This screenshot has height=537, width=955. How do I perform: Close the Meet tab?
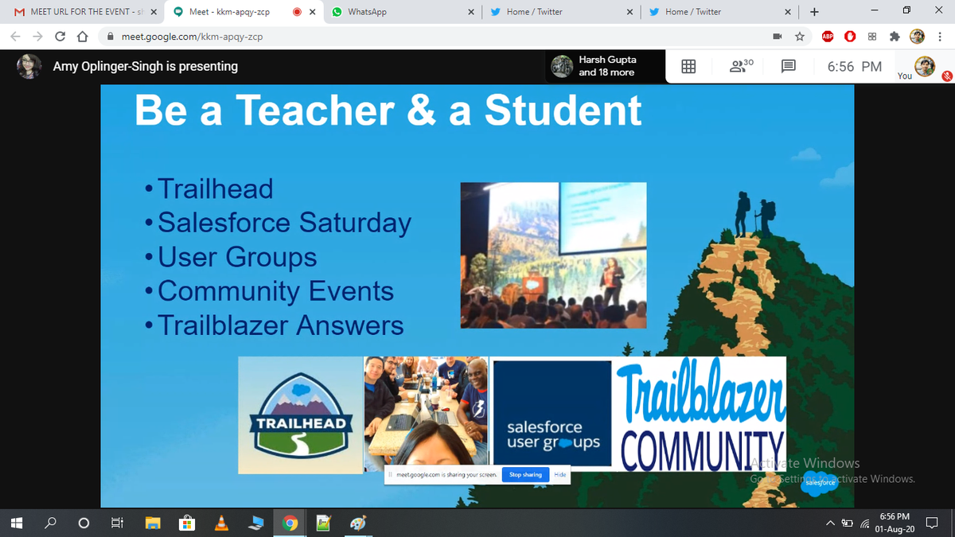pos(313,12)
